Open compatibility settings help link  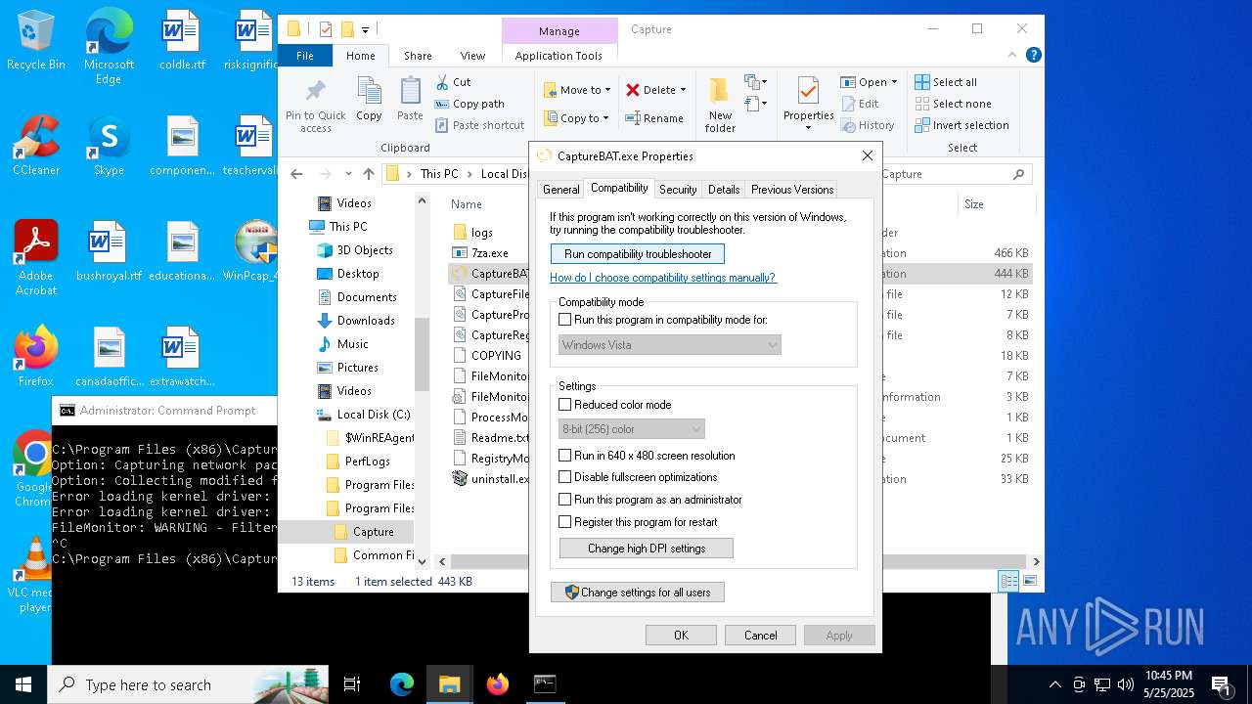tap(663, 278)
